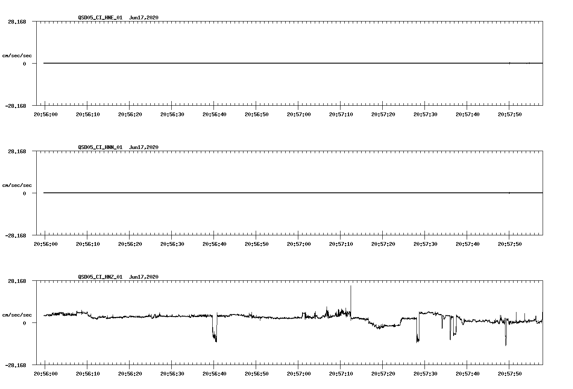
Task: Click the 20:56:20 time label on HNZ chart
Action: point(130,373)
